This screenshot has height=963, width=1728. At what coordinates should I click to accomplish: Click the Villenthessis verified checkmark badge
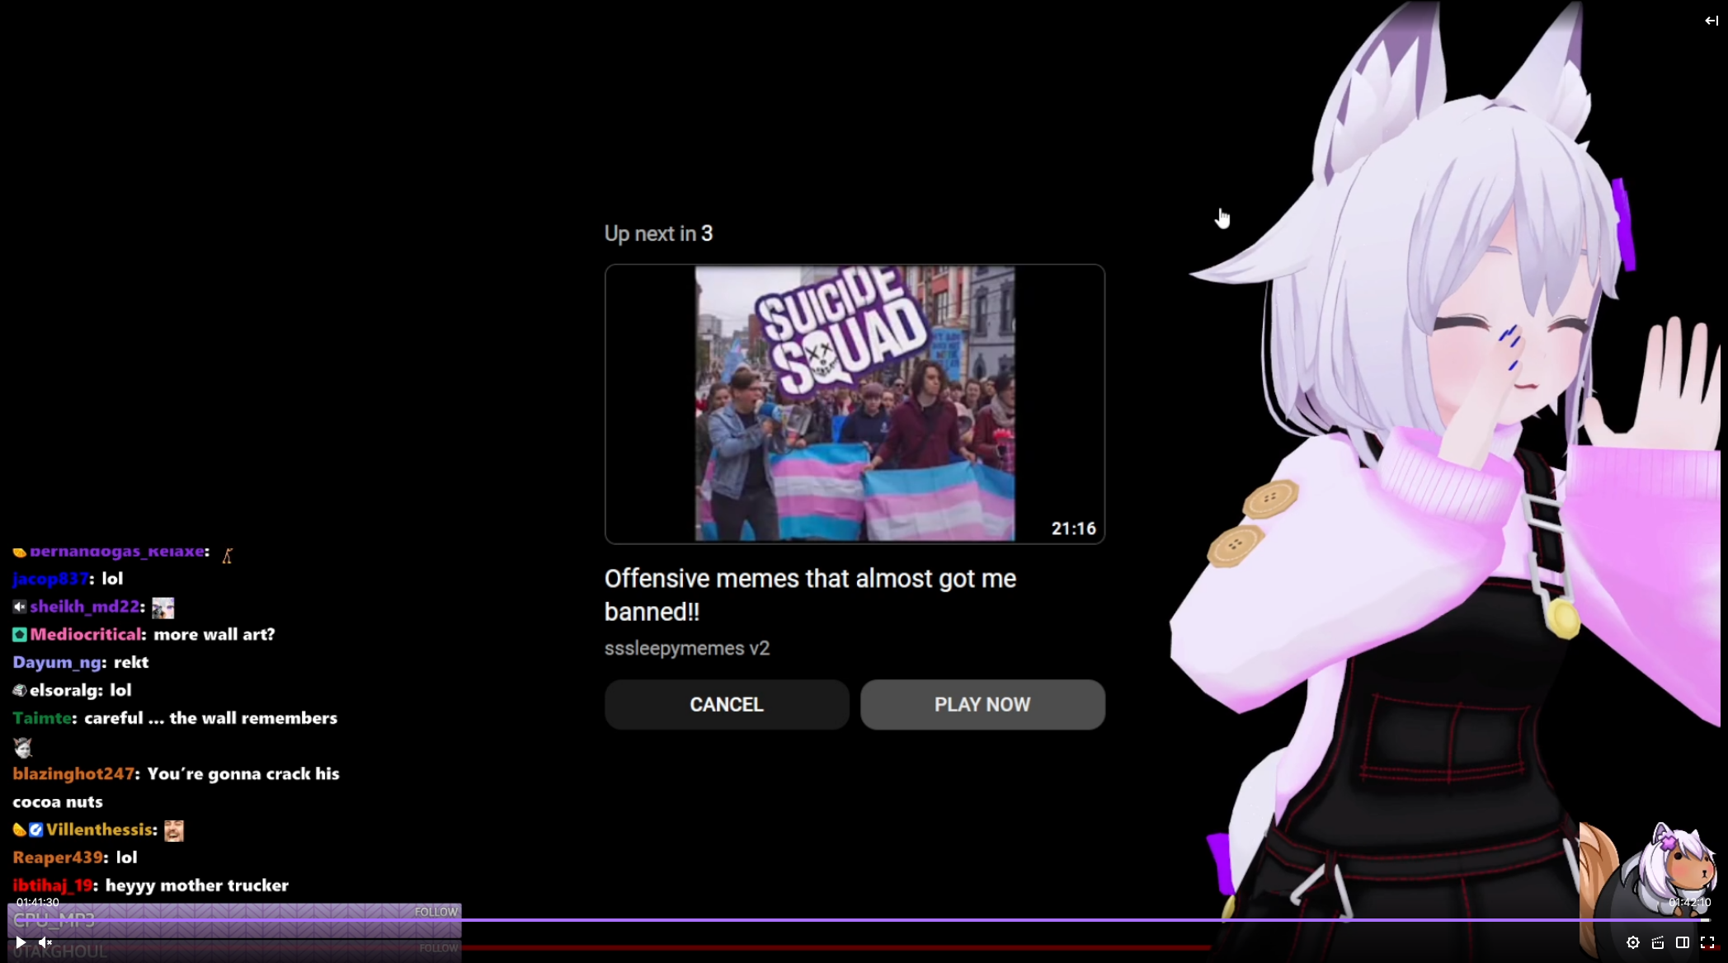click(x=36, y=830)
